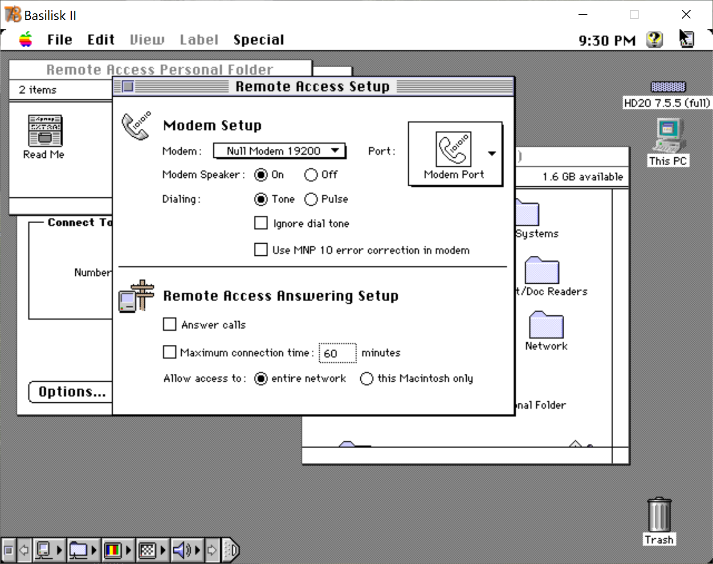Check the Answer calls box
Viewport: 713px width, 564px height.
coord(170,324)
